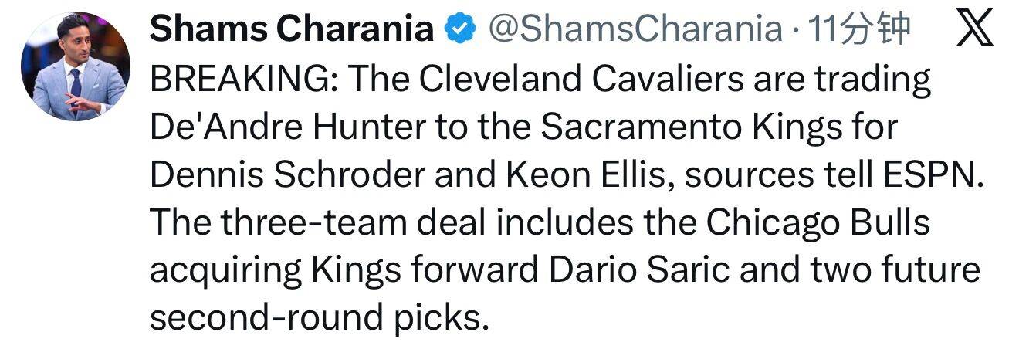This screenshot has width=1019, height=349.
Task: Click the 11分钟 post timestamp
Action: pyautogui.click(x=858, y=31)
